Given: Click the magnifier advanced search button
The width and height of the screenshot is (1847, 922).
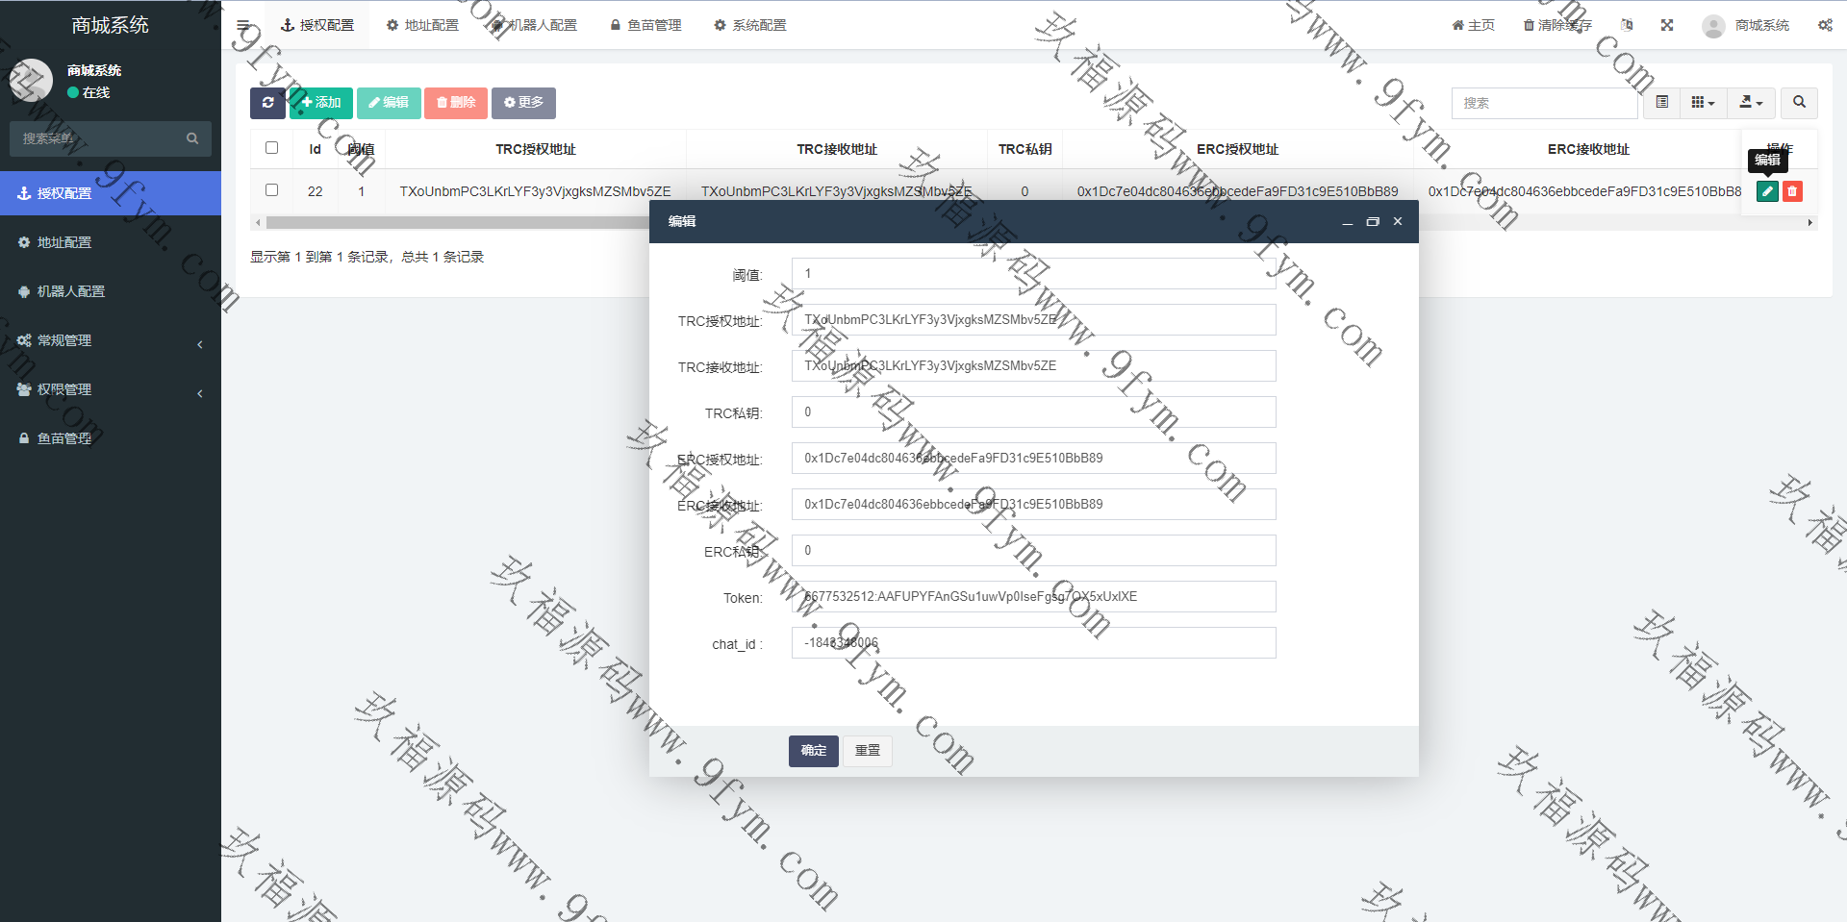Looking at the screenshot, I should pos(1799,103).
